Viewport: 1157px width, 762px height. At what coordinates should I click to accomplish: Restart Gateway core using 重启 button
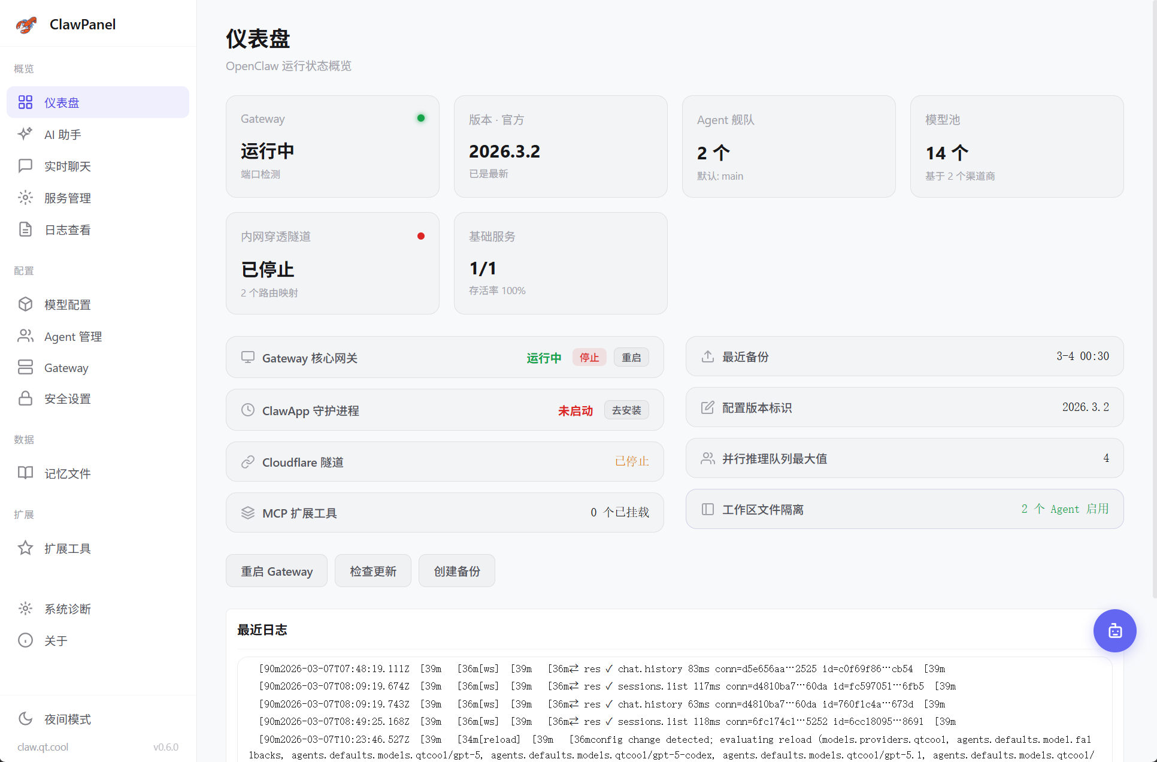[631, 358]
